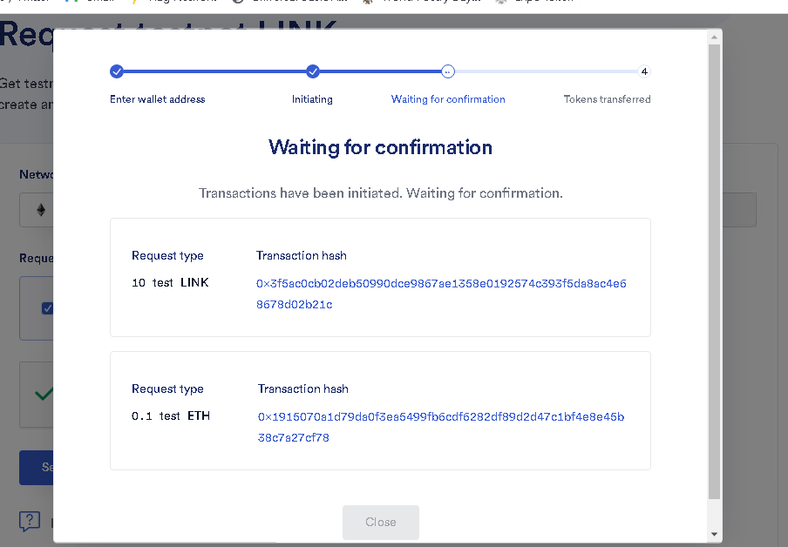Screen dimensions: 788x547
Task: Click the blue Send button behind the dialog
Action: [37, 467]
